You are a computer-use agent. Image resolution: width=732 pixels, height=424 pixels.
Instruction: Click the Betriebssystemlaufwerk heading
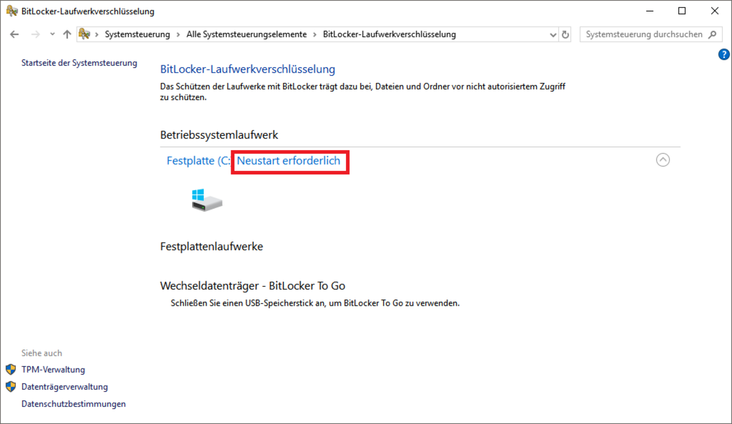pos(220,135)
